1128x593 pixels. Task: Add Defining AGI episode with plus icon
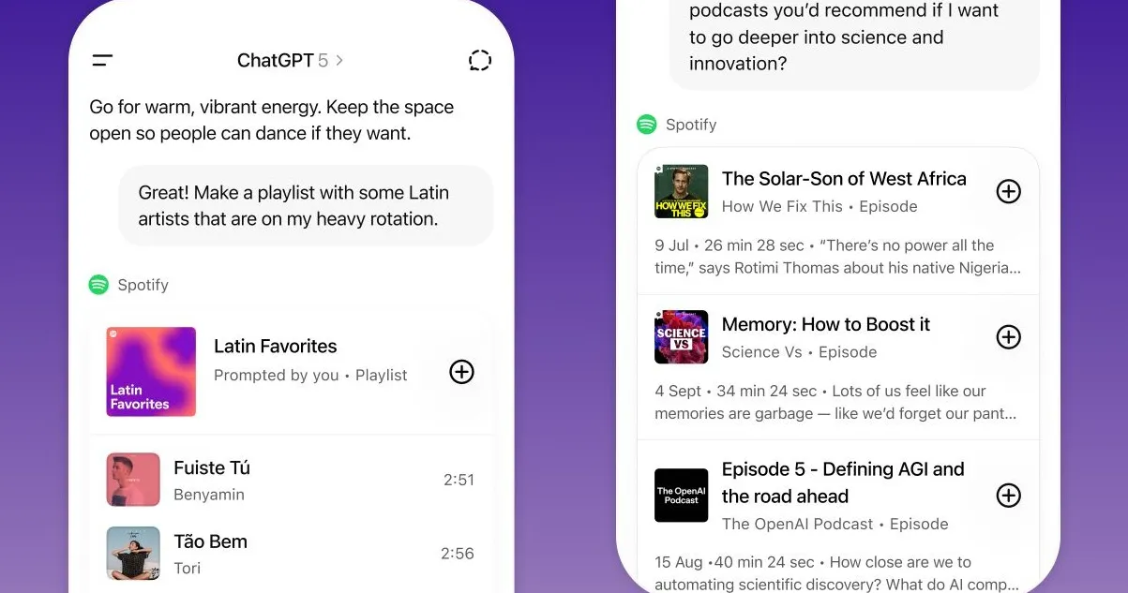pyautogui.click(x=1008, y=496)
